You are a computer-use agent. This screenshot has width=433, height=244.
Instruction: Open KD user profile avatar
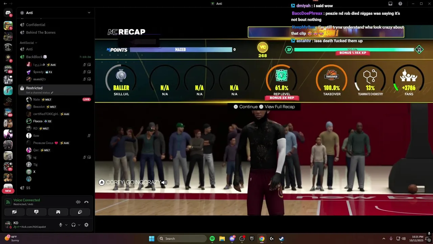coord(8,224)
